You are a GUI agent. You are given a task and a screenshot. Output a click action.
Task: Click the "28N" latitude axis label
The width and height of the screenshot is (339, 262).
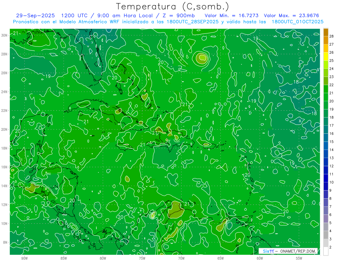[x=5, y=54]
